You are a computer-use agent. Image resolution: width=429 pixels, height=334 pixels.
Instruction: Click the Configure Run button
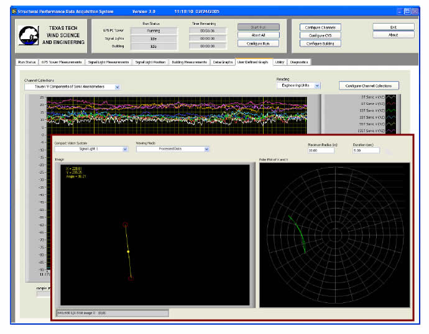point(259,43)
